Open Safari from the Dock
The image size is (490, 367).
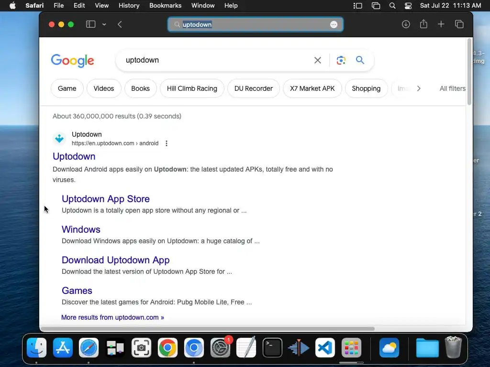[89, 348]
